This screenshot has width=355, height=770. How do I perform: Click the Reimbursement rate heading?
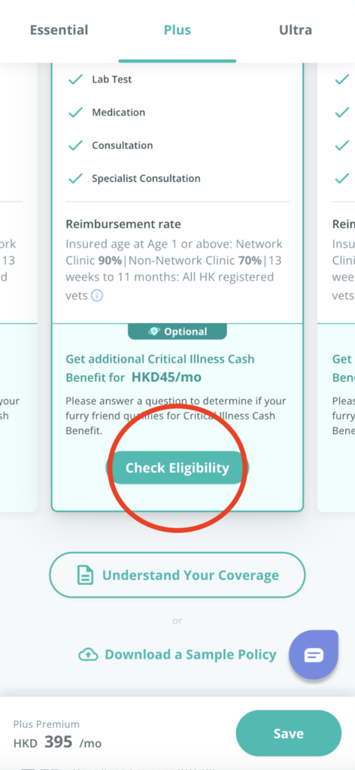[x=123, y=224]
